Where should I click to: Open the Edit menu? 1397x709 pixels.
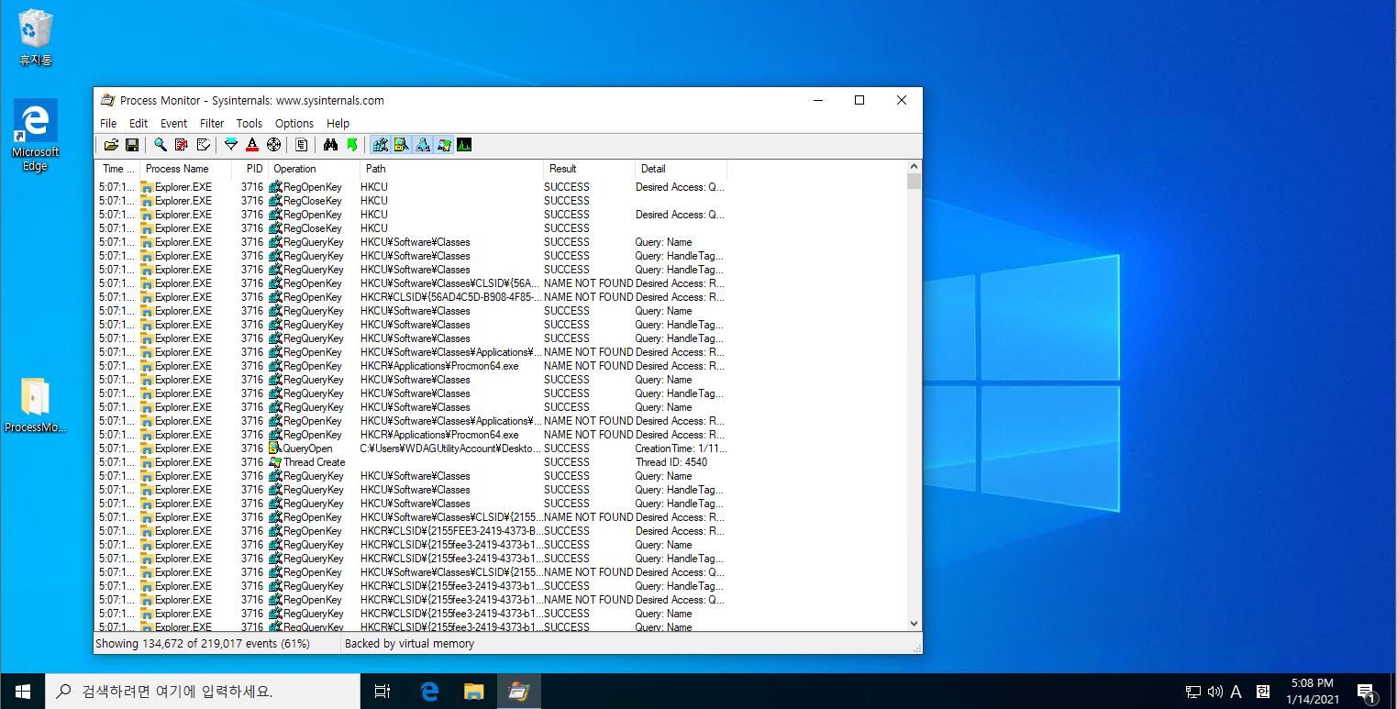[x=139, y=123]
